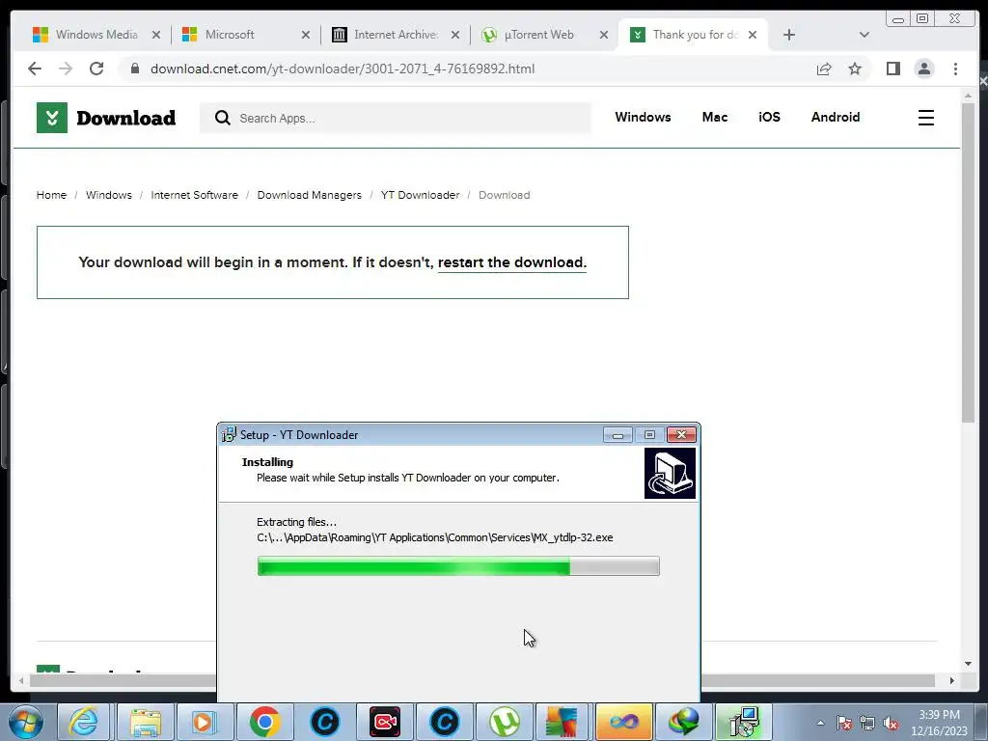Click the search magnifier icon
This screenshot has width=988, height=741.
pyautogui.click(x=223, y=118)
